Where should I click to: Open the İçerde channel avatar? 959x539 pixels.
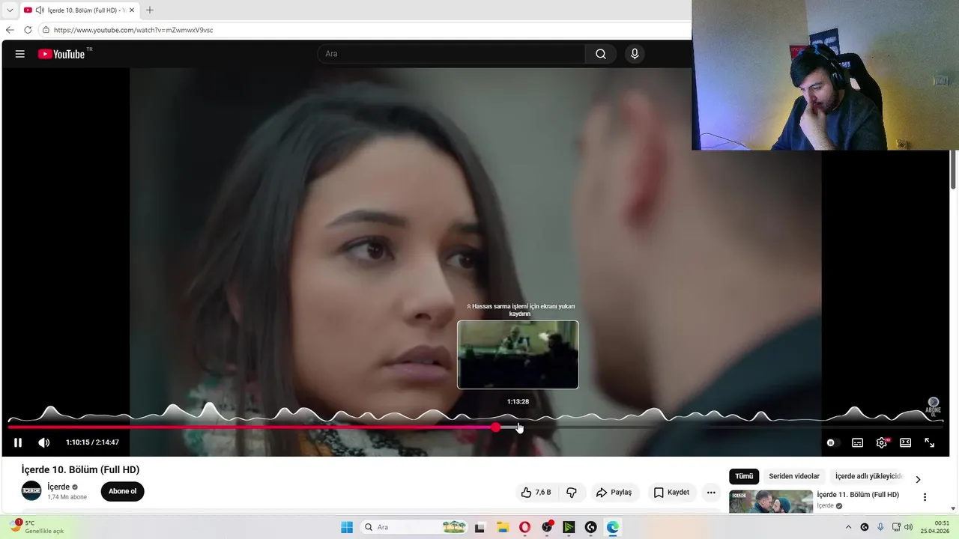tap(31, 491)
